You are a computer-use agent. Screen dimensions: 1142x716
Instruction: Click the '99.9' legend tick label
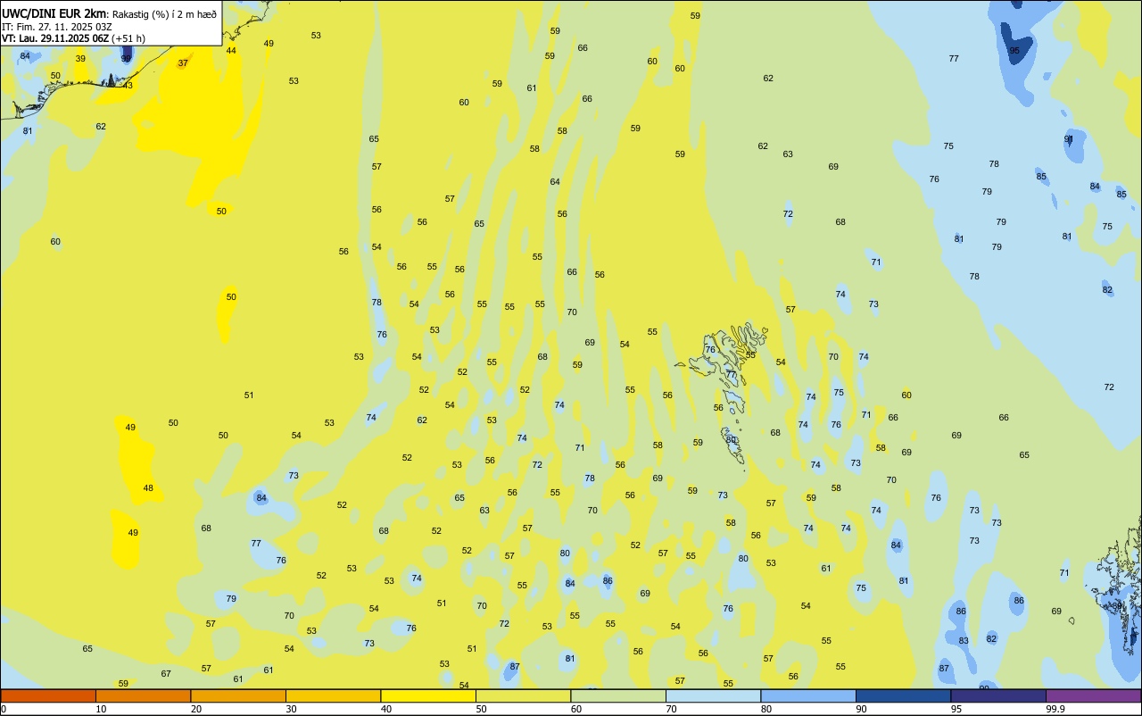1055,709
